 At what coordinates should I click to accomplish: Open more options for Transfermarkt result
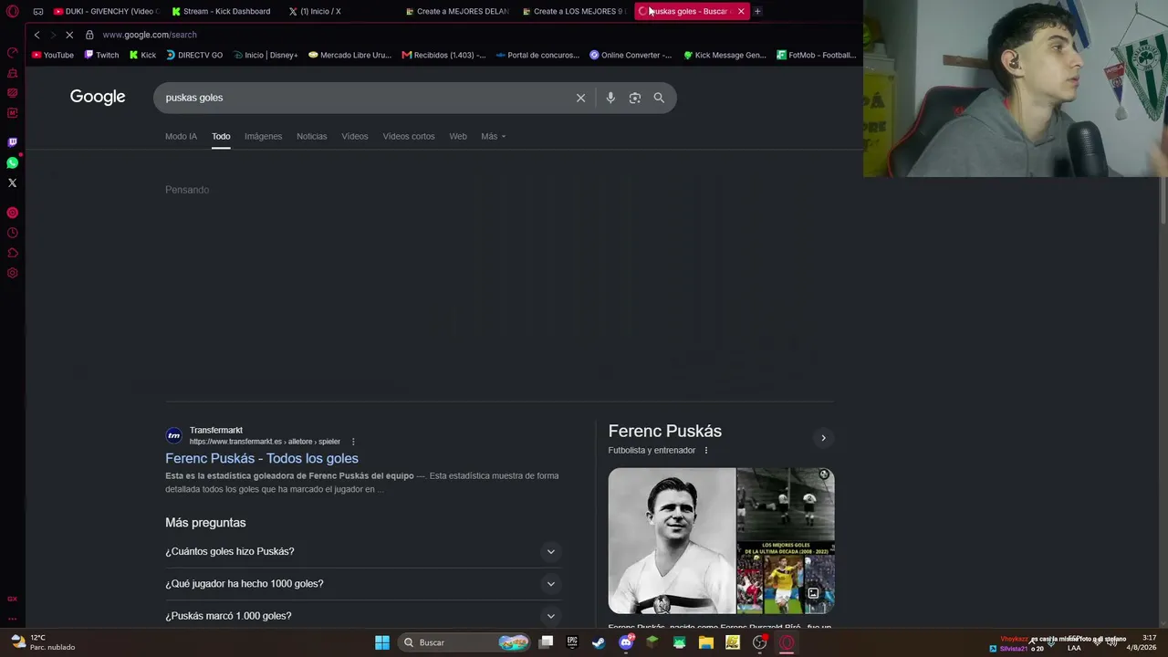(353, 442)
